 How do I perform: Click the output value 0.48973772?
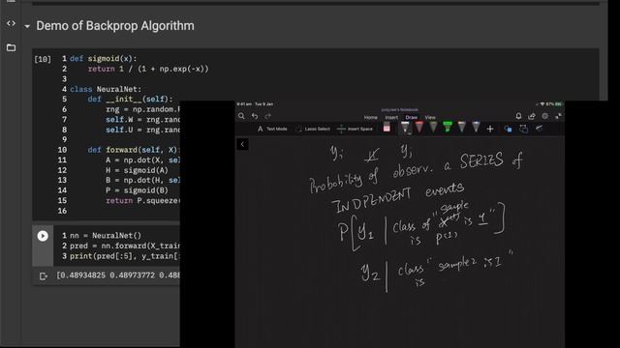click(132, 275)
